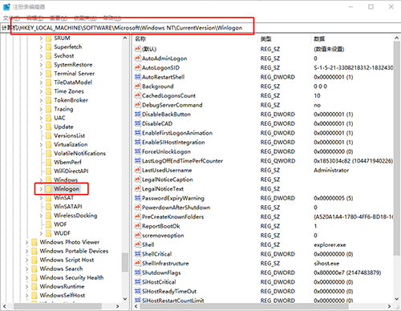Expand the Tracing key

click(41, 109)
